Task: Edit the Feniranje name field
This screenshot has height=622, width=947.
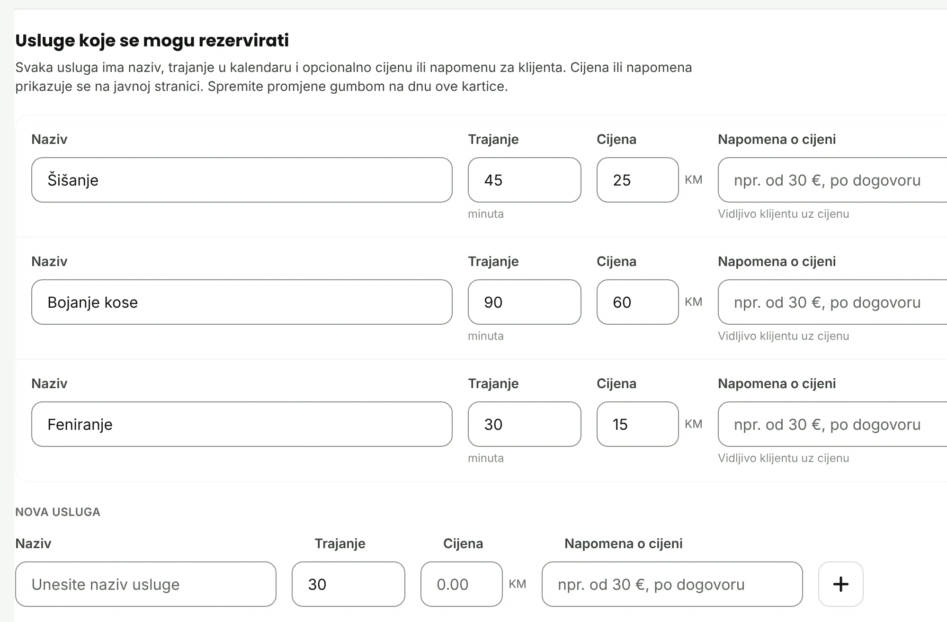Action: click(x=242, y=424)
